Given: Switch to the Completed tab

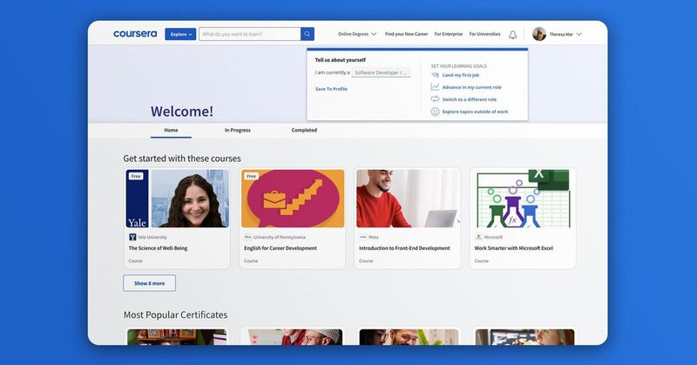Looking at the screenshot, I should point(304,131).
